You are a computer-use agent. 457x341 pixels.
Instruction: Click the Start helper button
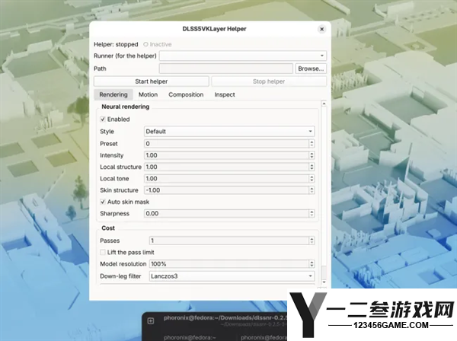(x=152, y=81)
